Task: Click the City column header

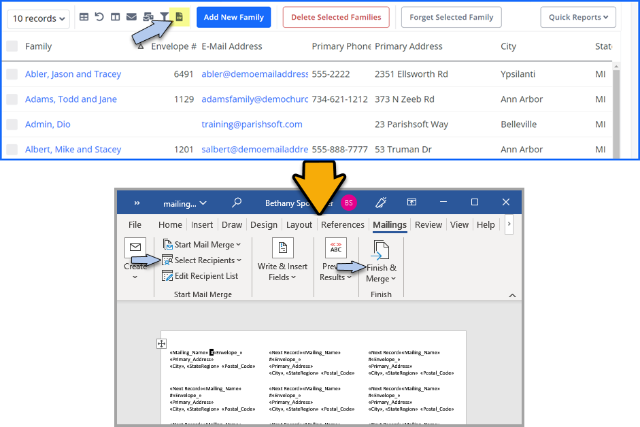Action: 508,46
